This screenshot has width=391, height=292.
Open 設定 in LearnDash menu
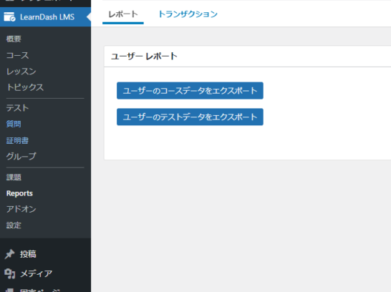[x=14, y=225]
